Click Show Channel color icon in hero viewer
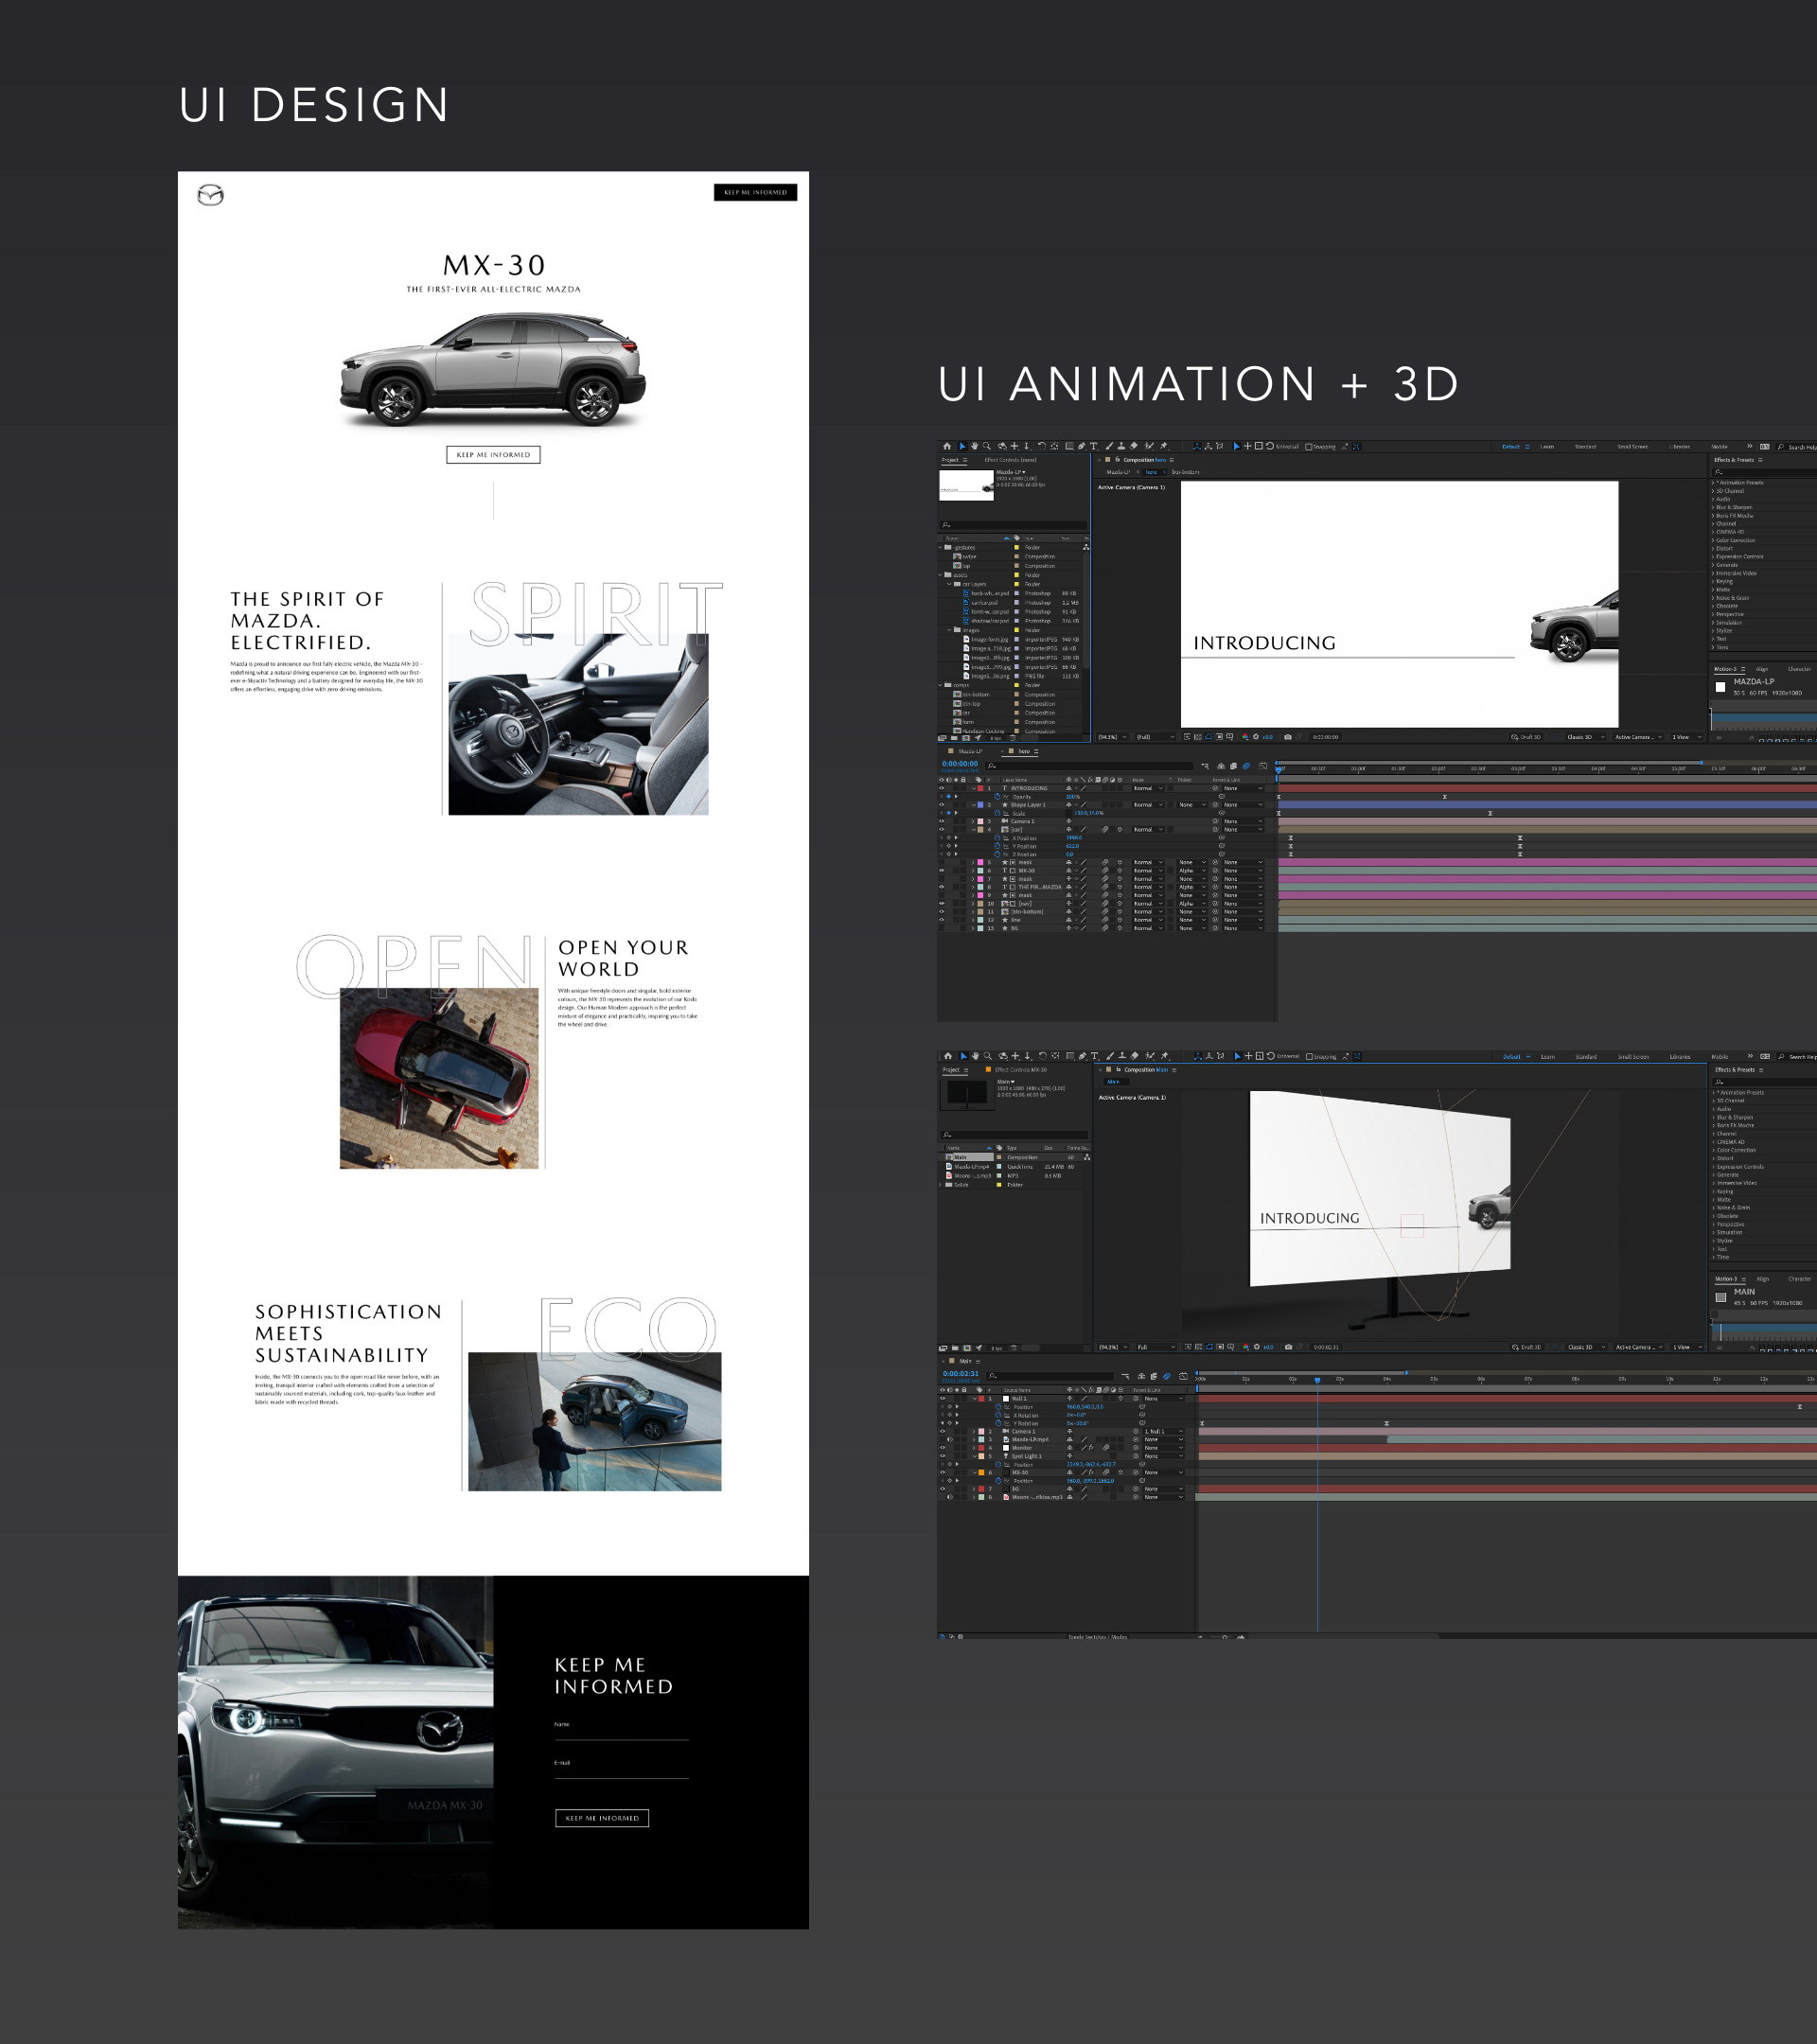The height and width of the screenshot is (2044, 1817). [x=1245, y=737]
